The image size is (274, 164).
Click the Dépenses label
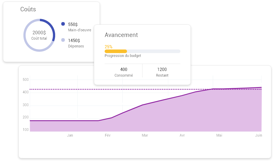[x=76, y=46]
